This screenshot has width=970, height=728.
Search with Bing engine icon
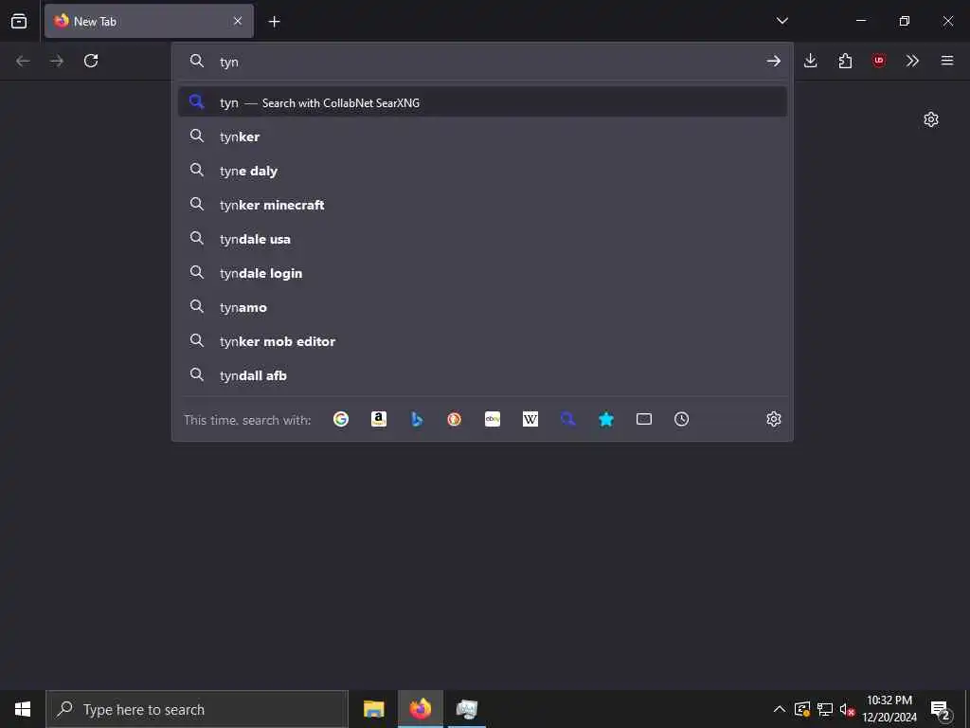coord(417,419)
